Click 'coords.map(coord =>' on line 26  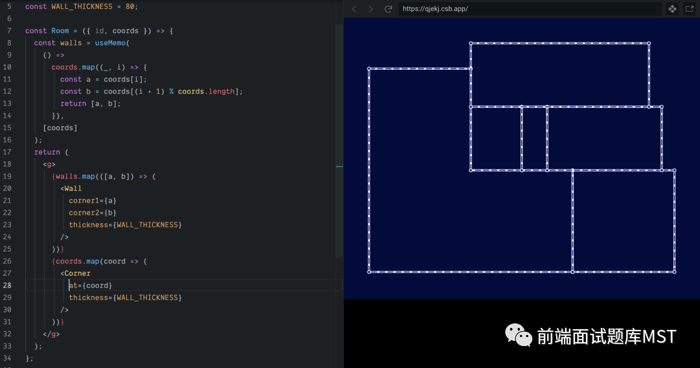[97, 261]
